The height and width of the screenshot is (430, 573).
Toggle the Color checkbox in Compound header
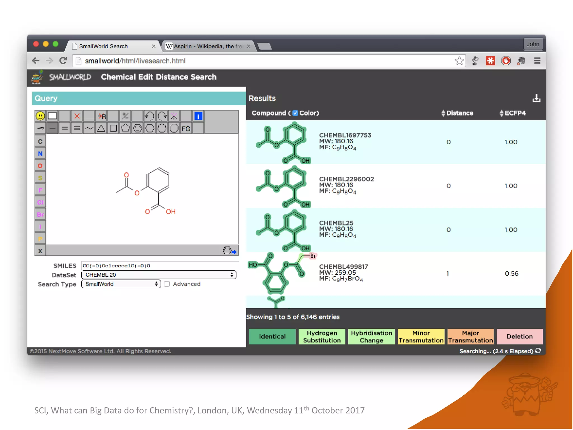pyautogui.click(x=295, y=113)
